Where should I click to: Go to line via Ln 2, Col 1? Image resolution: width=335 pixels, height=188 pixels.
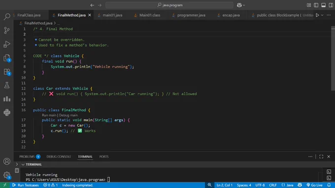[x=224, y=185]
